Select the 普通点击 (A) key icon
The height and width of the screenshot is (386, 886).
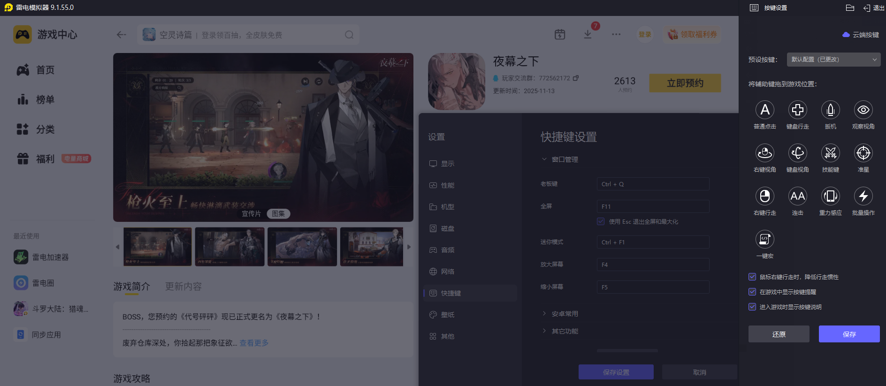click(764, 110)
